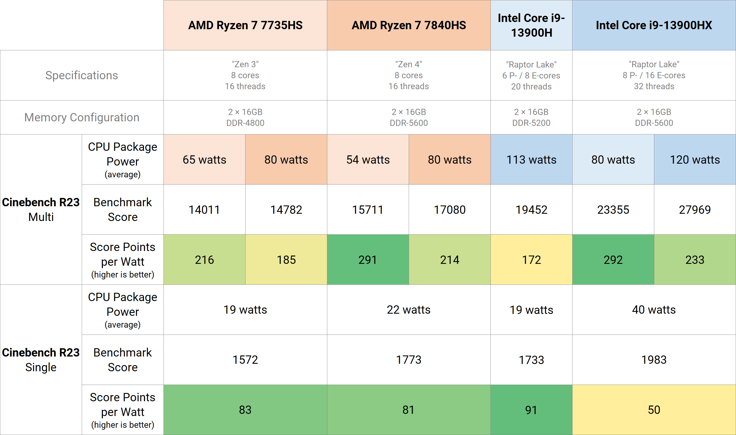The width and height of the screenshot is (736, 435).
Task: Click the Specifications row label
Action: [x=81, y=75]
